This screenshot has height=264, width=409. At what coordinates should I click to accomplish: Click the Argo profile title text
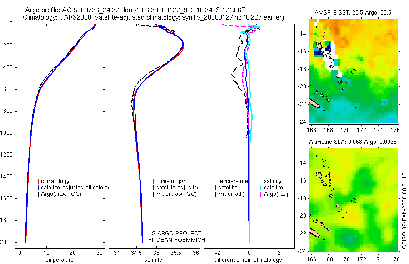(x=135, y=10)
